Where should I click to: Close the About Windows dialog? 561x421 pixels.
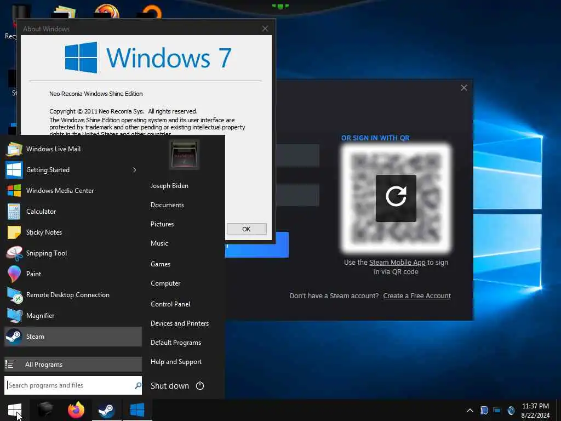click(265, 29)
